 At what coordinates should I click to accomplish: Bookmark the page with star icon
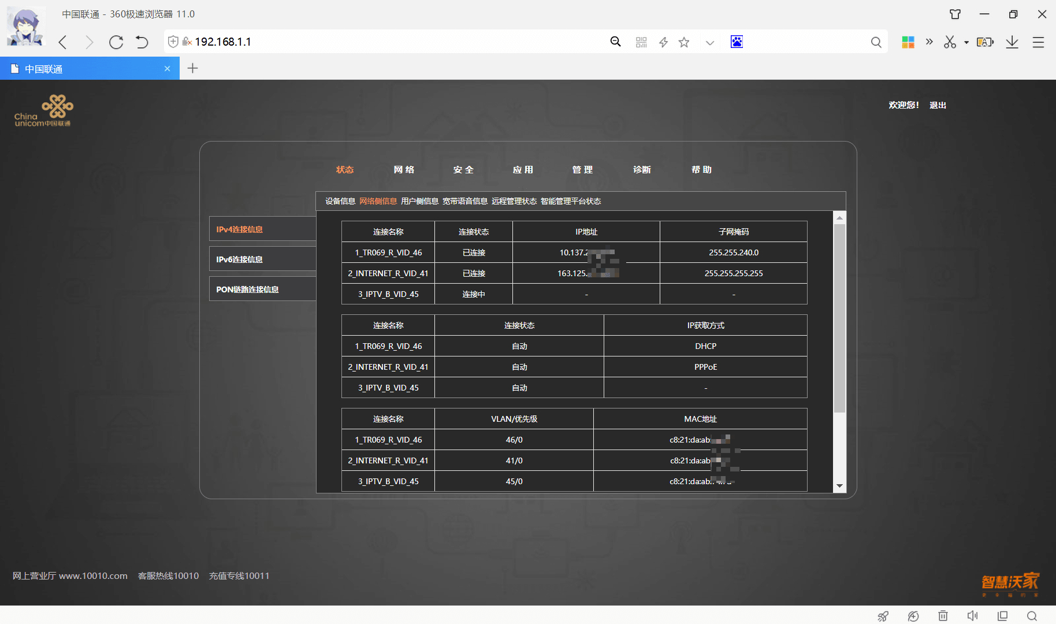[x=684, y=42]
